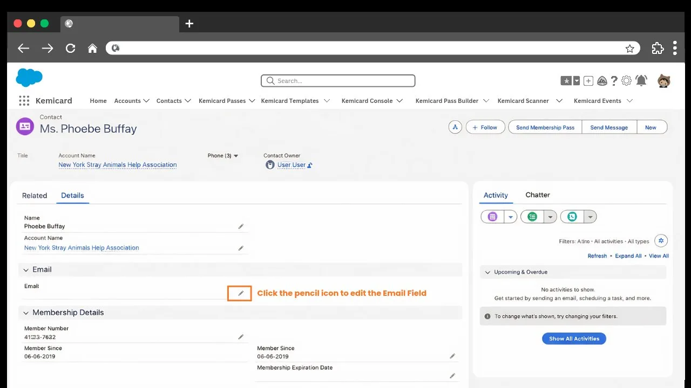Edit Membership Expiration Date pencil icon
Image resolution: width=691 pixels, height=388 pixels.
coord(452,376)
